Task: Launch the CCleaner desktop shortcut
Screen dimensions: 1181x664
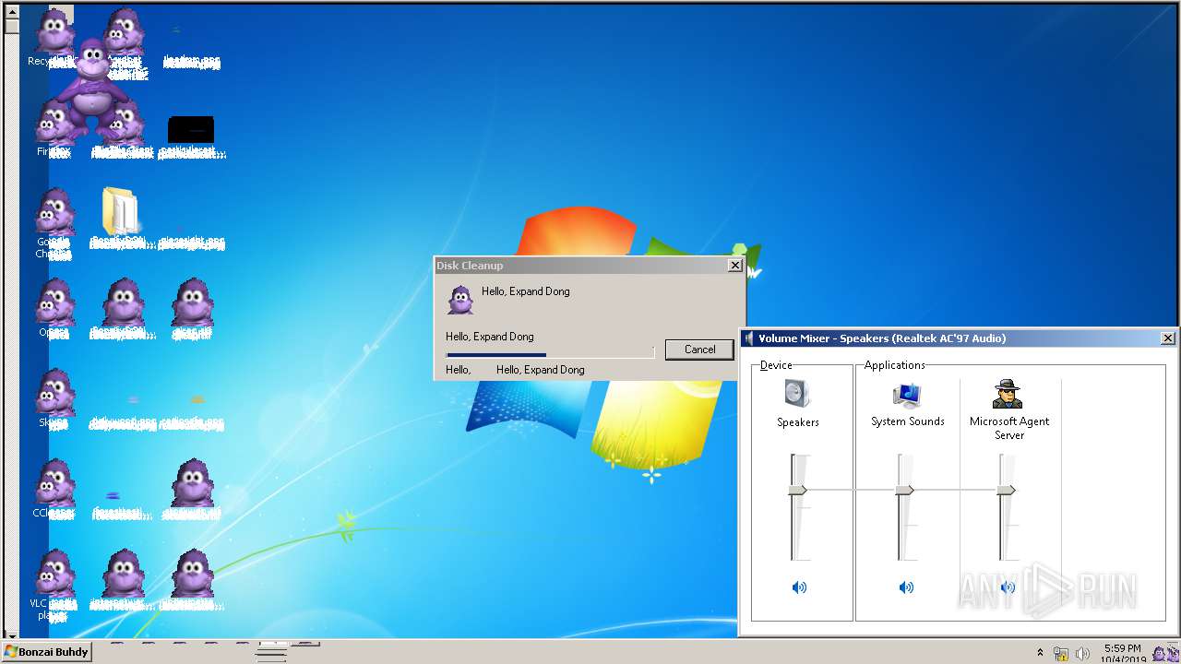Action: tap(54, 488)
